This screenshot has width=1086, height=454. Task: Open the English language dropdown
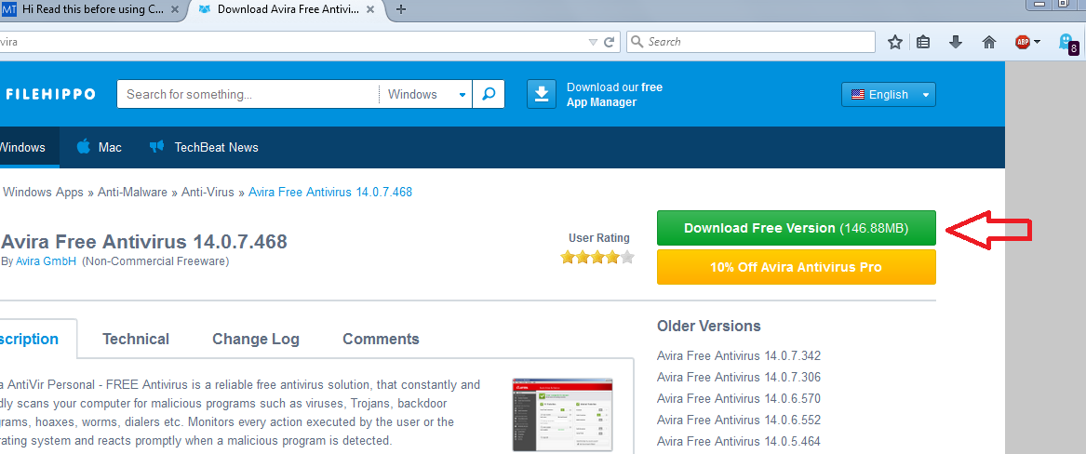889,95
